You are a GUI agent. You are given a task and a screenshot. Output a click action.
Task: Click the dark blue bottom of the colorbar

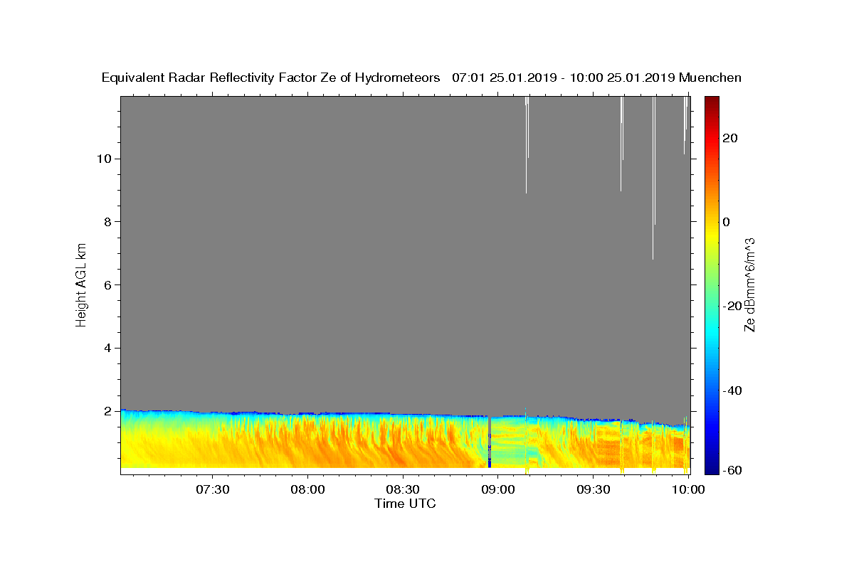712,466
